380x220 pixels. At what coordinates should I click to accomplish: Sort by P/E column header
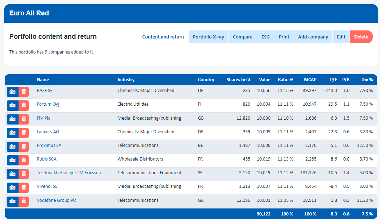point(333,80)
